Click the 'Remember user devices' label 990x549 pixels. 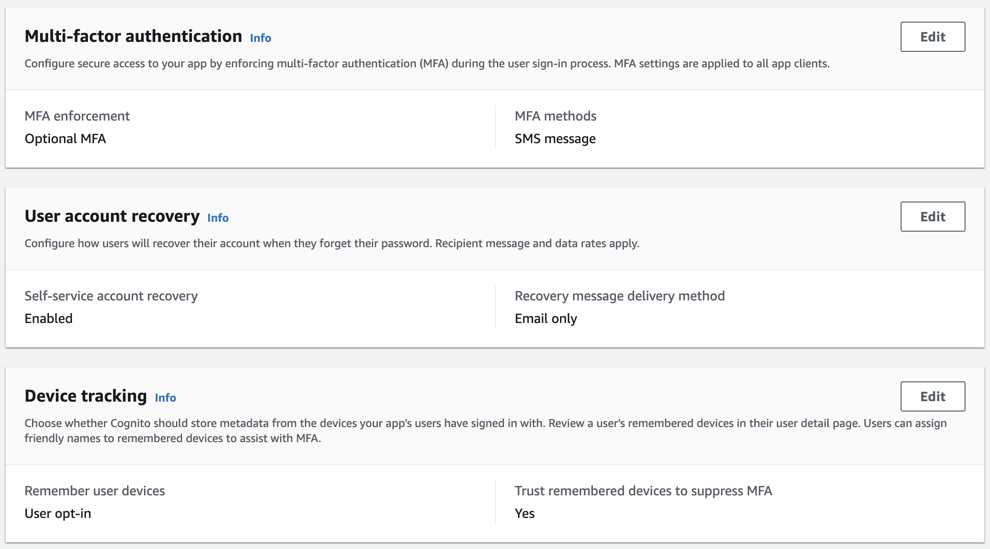(x=95, y=491)
